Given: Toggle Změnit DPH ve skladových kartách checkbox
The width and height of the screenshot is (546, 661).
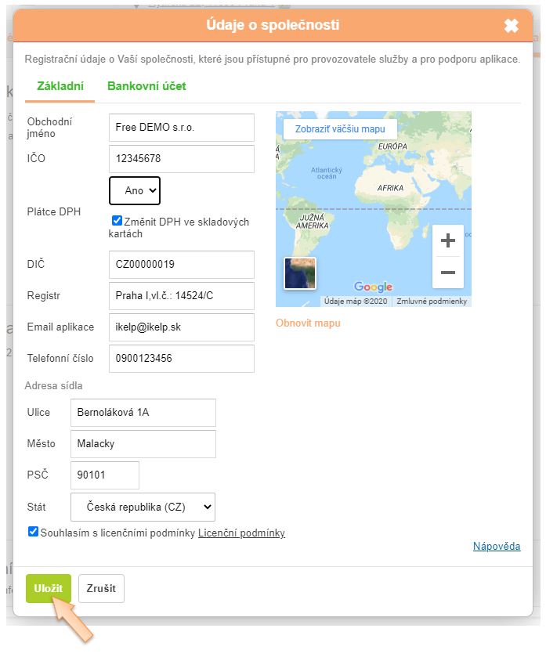Looking at the screenshot, I should [x=117, y=221].
